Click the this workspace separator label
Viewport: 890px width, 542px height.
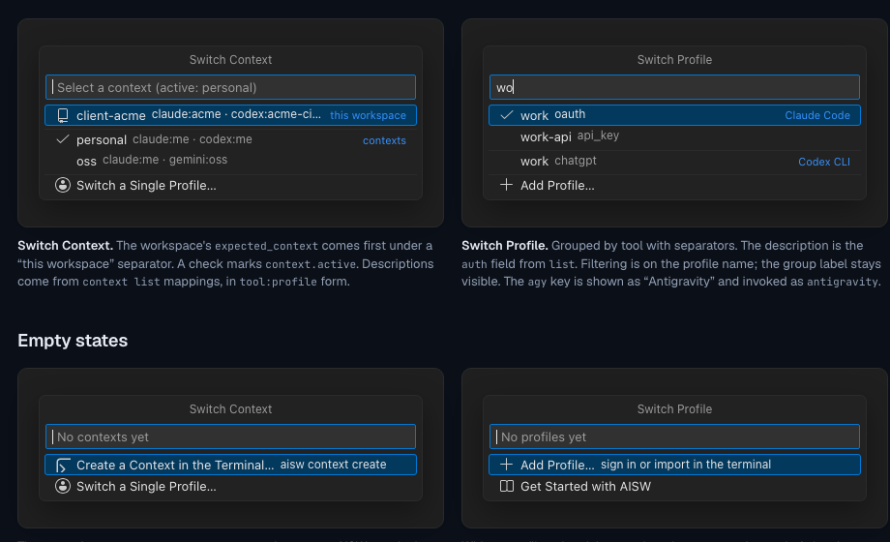pyautogui.click(x=368, y=115)
